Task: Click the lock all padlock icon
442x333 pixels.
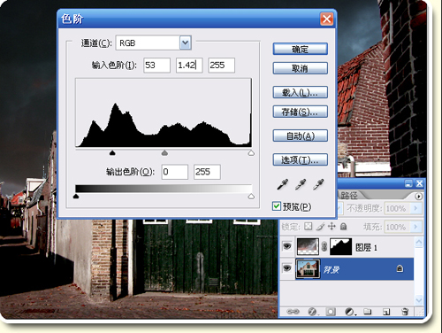Action: click(343, 227)
